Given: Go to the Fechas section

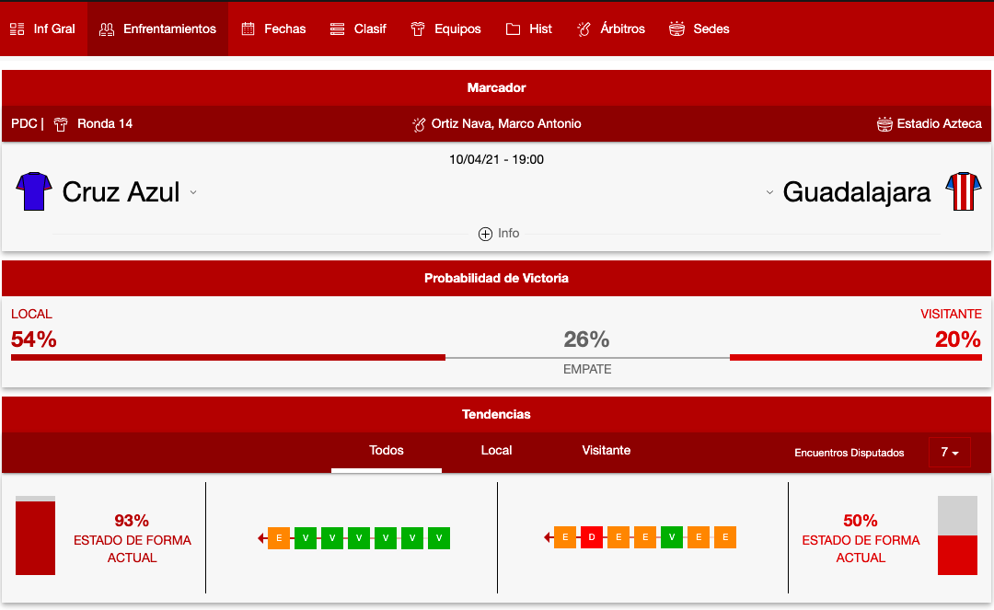Looking at the screenshot, I should [x=273, y=29].
